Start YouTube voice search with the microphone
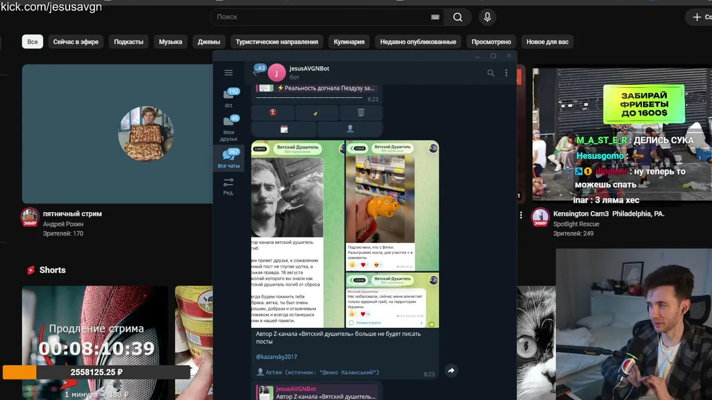Viewport: 712px width, 400px height. point(487,17)
